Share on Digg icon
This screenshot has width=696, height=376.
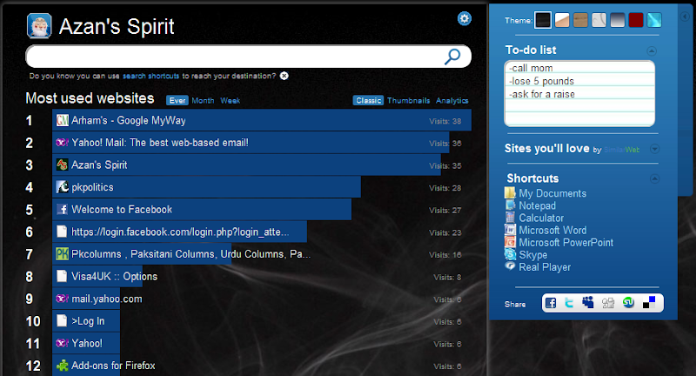click(608, 303)
